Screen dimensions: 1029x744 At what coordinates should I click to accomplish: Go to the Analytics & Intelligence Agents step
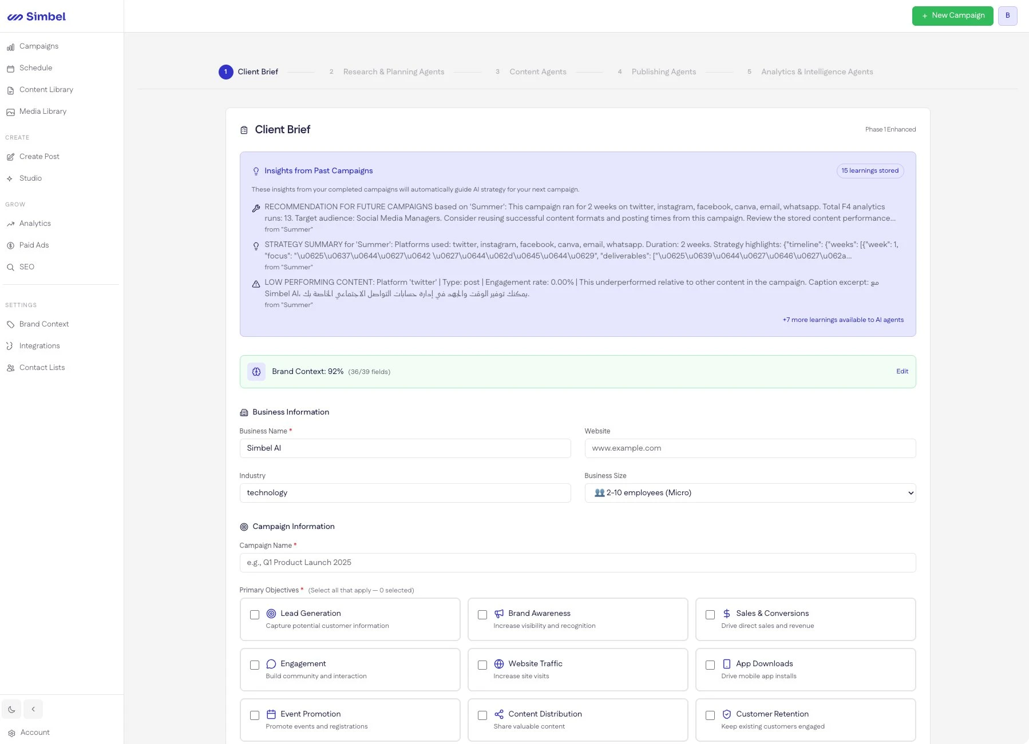coord(817,71)
